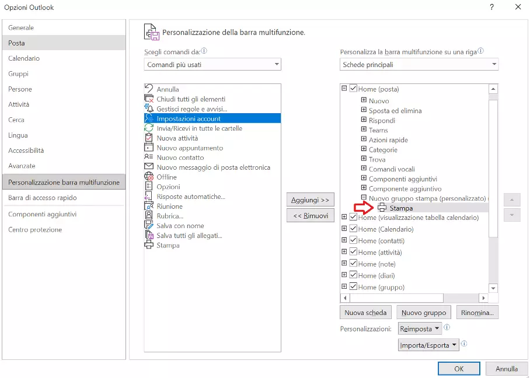Screen dimensions: 530x378
Task: Toggle the Home (contatti) checkbox
Action: pos(353,240)
